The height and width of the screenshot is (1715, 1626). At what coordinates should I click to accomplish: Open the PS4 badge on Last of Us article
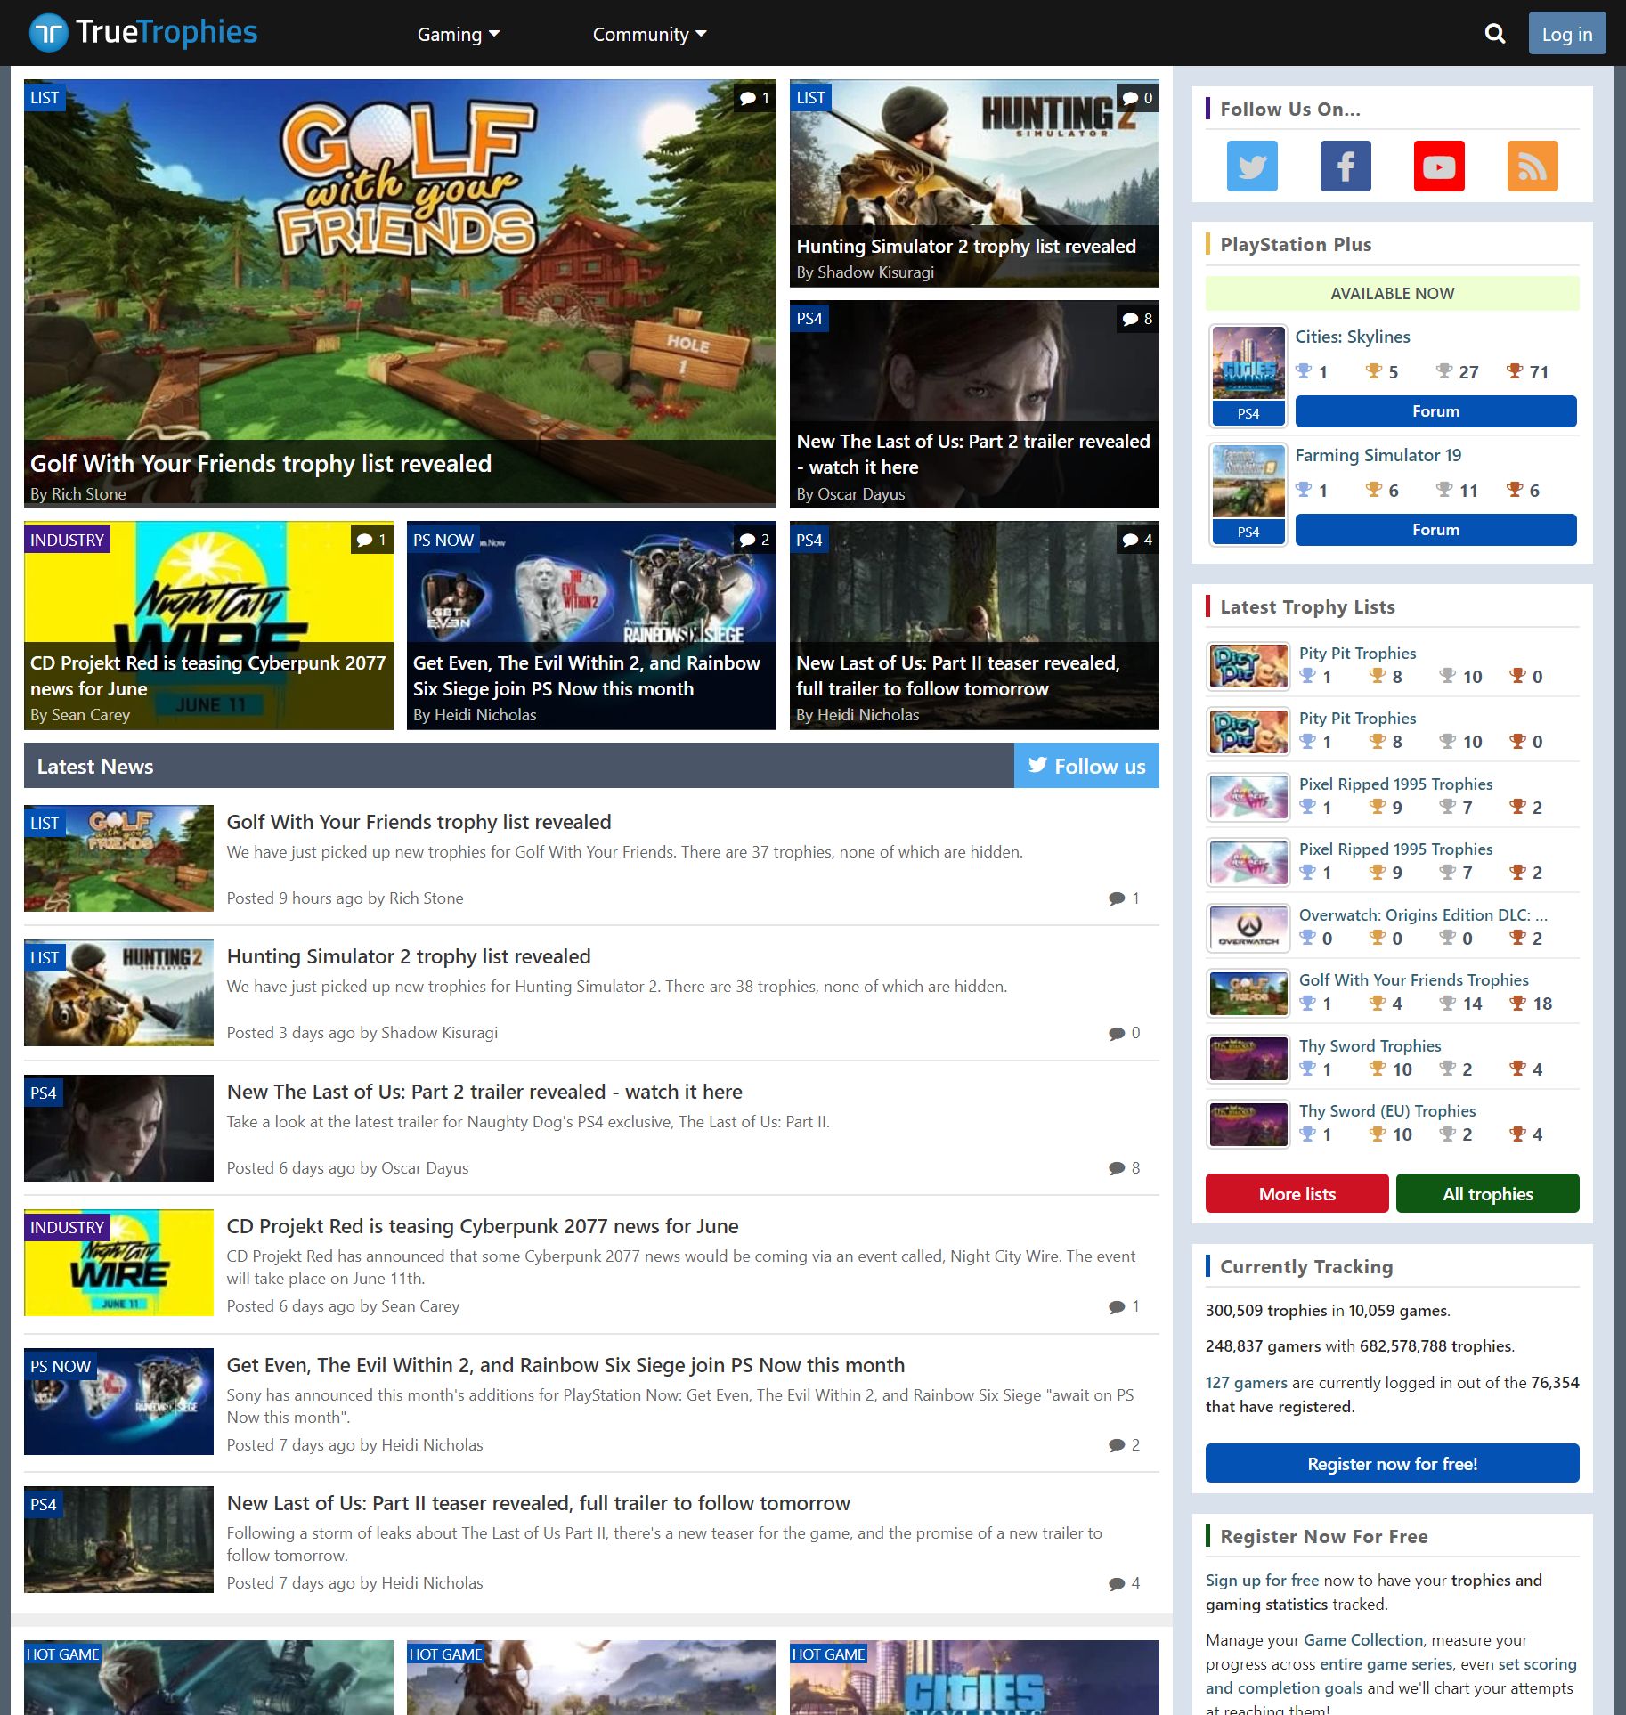pos(811,317)
